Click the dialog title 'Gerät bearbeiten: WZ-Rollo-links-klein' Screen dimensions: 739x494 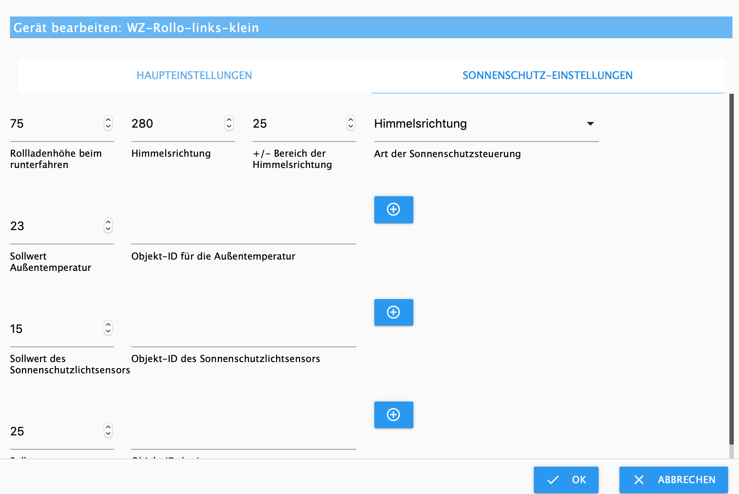click(136, 28)
